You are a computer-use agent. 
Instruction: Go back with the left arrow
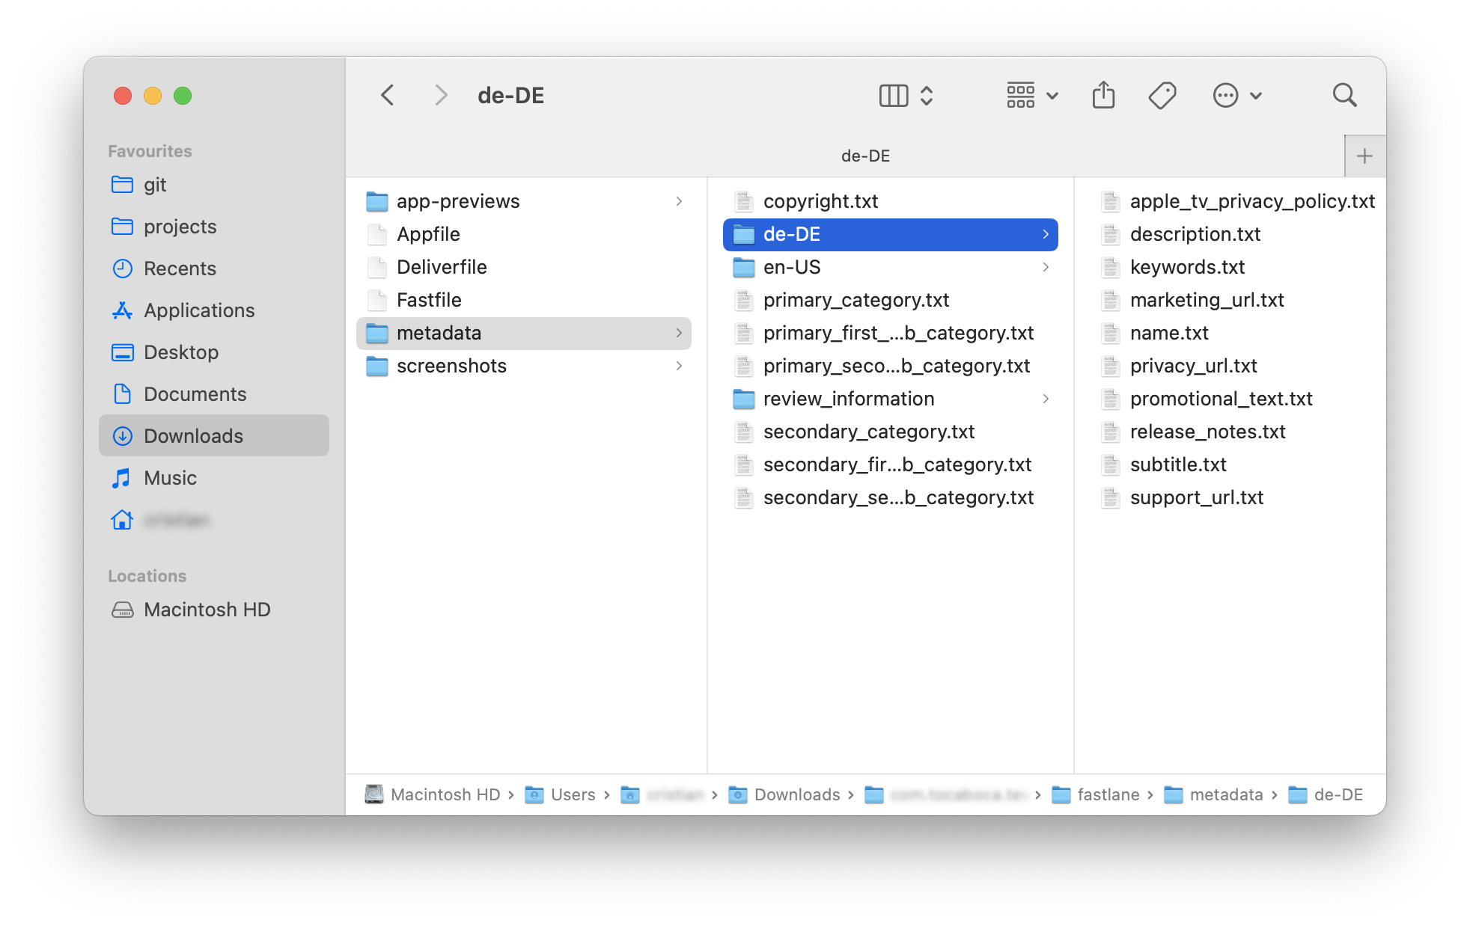(x=387, y=95)
